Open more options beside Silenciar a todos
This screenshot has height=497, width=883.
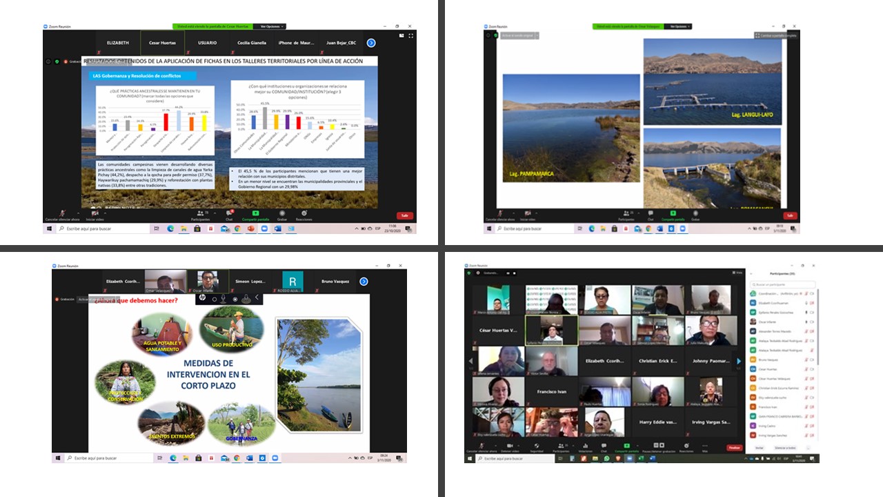(808, 447)
